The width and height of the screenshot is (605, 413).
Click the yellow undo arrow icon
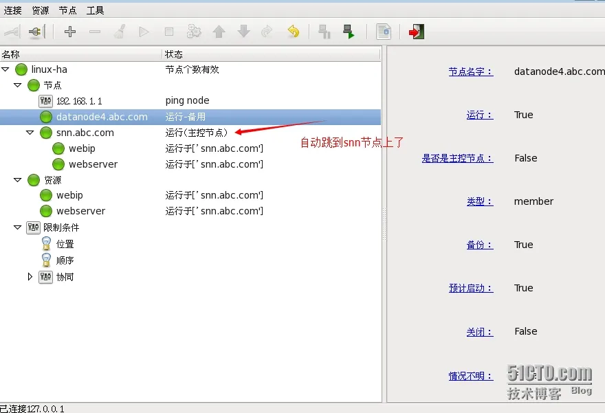point(294,32)
